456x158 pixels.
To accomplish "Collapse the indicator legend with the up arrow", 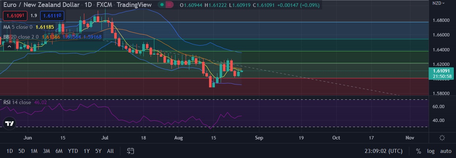I will click(10, 46).
